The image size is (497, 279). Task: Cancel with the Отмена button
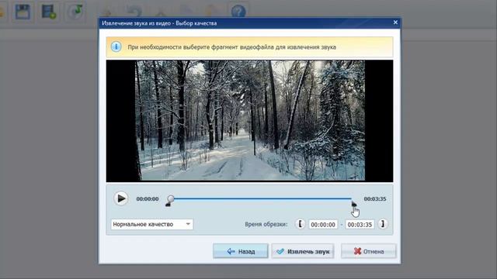coord(369,251)
